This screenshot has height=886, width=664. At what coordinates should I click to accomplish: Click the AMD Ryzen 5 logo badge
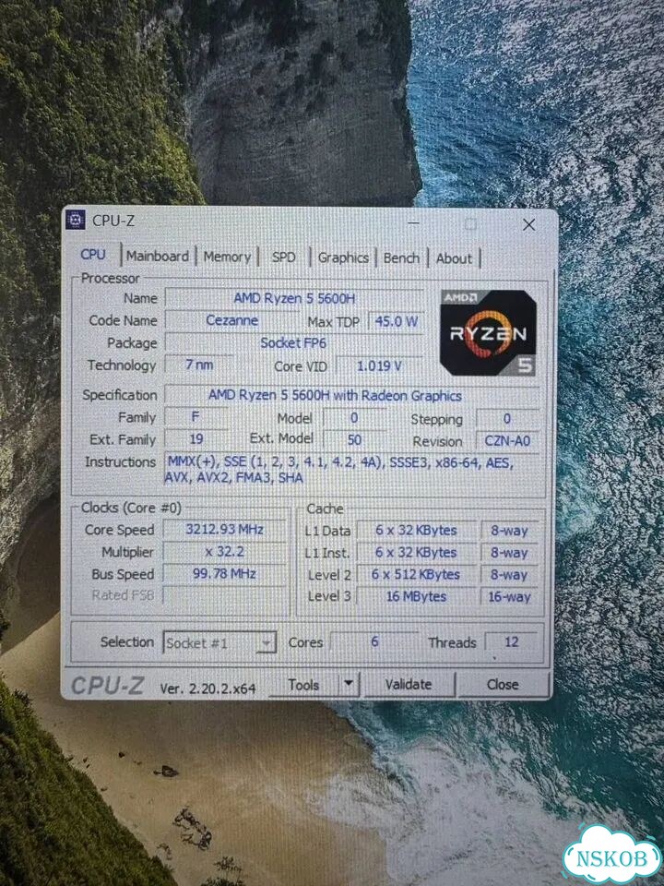(488, 333)
